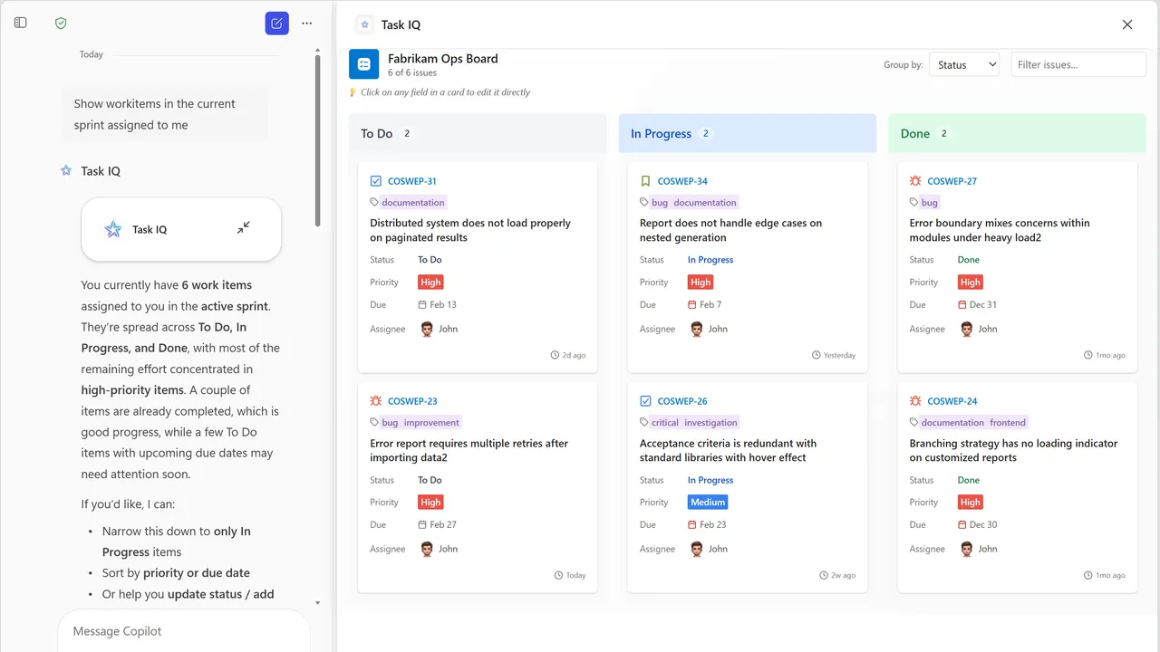Click the 'improvement' tag on COSWEP-23
The width and height of the screenshot is (1160, 652).
tap(431, 423)
